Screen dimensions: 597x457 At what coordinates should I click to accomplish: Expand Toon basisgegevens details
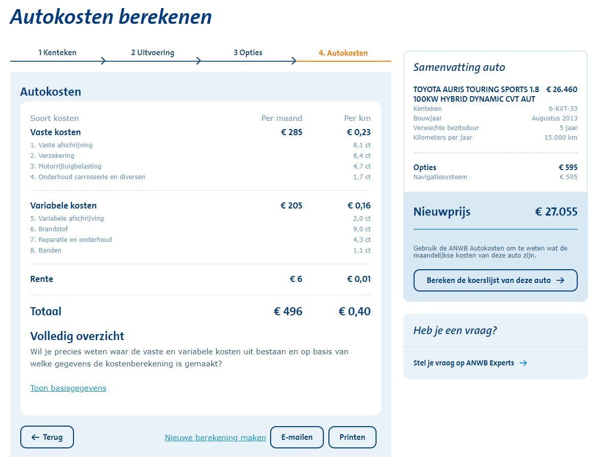pos(68,388)
